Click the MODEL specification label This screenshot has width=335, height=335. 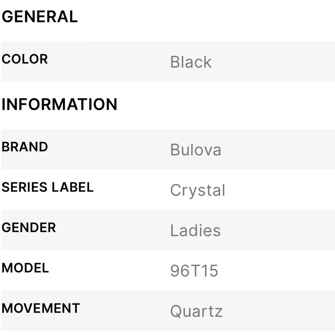tap(25, 268)
